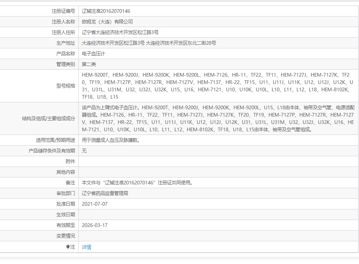Select intended use text 用于测量成人血压及脉搏数
Screen dimensions: 359x264
(x=111, y=140)
